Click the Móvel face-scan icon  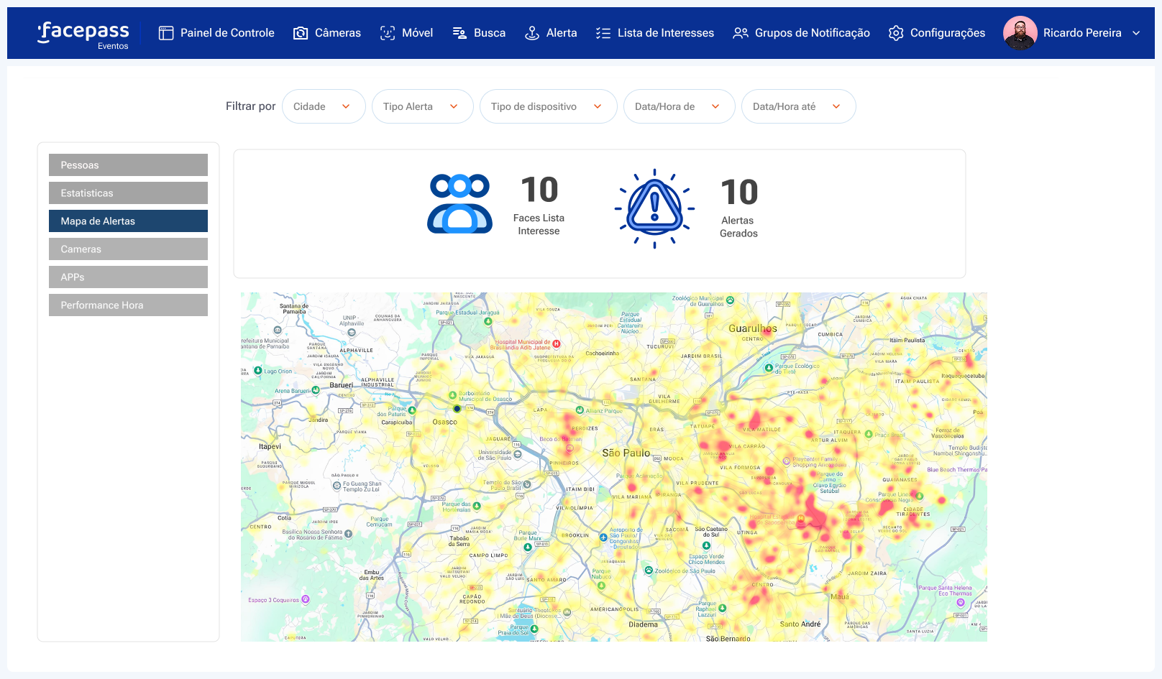point(388,33)
